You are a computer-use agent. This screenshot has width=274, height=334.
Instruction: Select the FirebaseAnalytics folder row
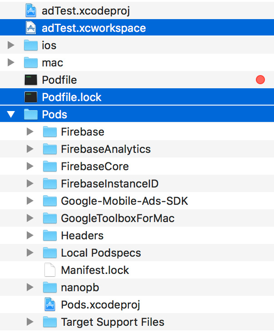pyautogui.click(x=106, y=149)
